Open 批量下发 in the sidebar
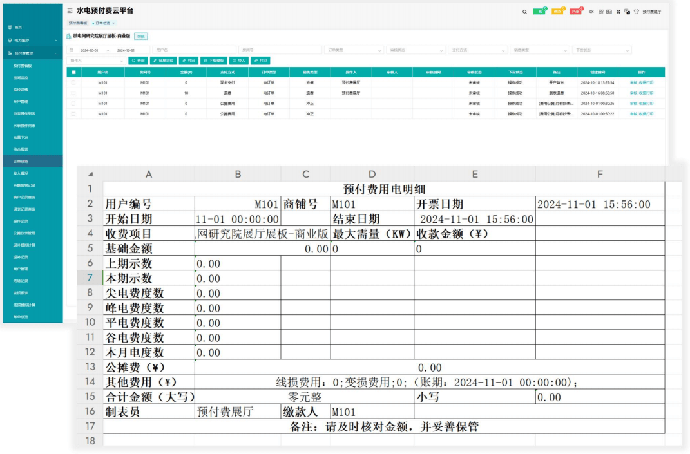690x454 pixels. (21, 137)
